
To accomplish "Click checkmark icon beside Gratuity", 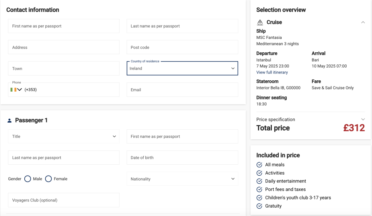I will (259, 206).
